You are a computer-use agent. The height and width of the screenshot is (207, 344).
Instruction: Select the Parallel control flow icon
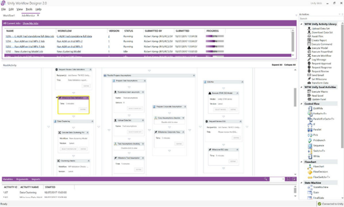point(310,130)
